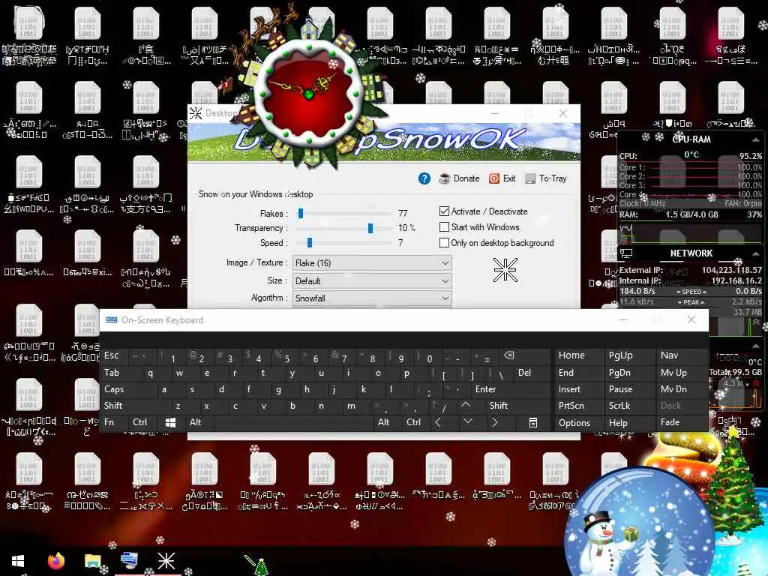The width and height of the screenshot is (768, 576).
Task: Toggle the Nav key on On-Screen Keyboard
Action: pyautogui.click(x=681, y=355)
